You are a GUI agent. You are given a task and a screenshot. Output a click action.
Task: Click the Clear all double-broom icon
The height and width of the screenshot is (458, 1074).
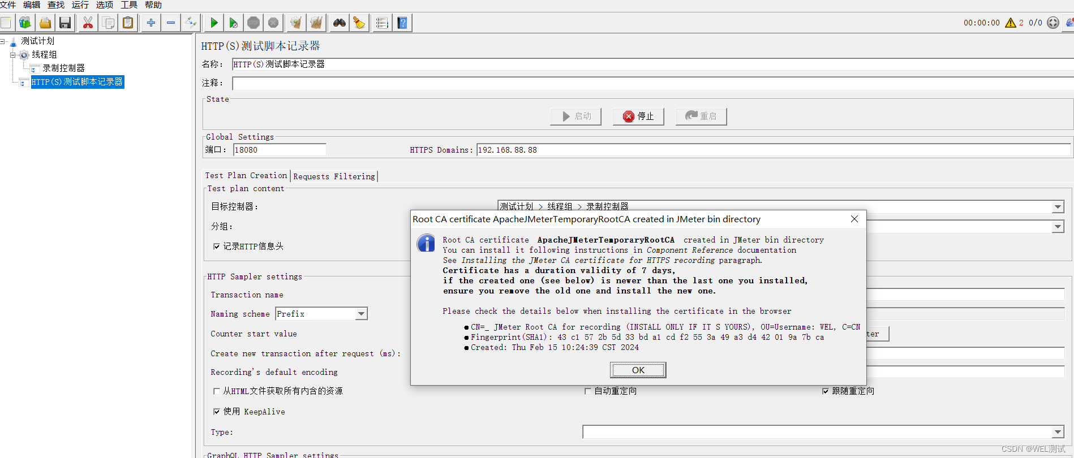coord(316,23)
